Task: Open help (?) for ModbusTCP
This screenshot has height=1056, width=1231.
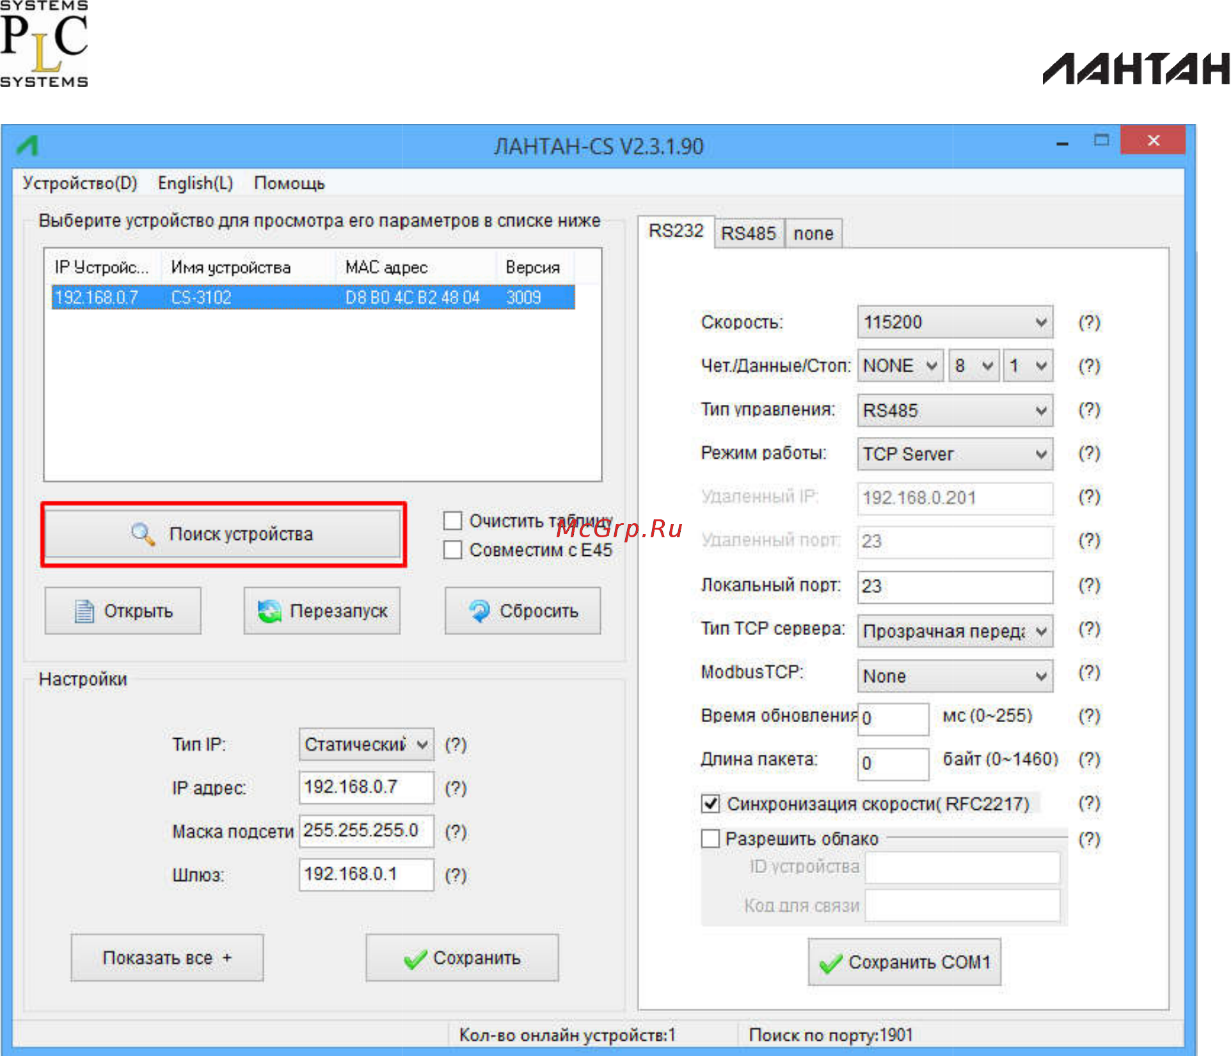Action: click(x=1089, y=672)
